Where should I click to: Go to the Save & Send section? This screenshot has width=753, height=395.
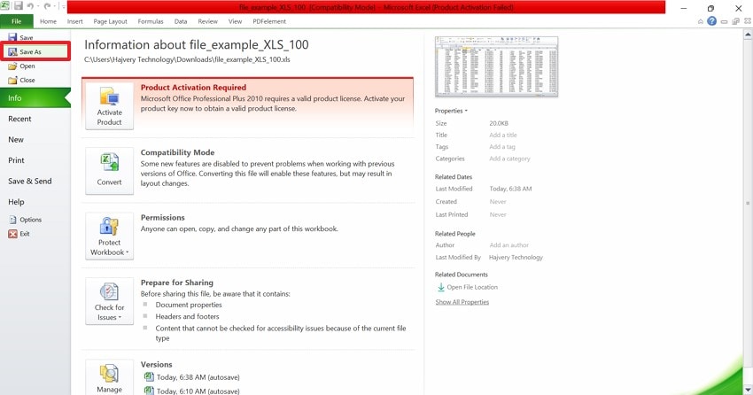pos(30,181)
